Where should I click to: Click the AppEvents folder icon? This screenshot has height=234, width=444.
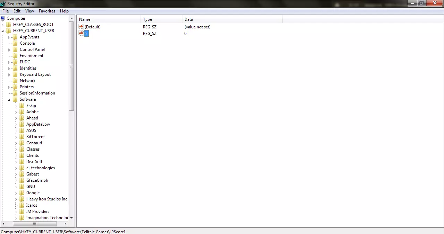pyautogui.click(x=15, y=37)
